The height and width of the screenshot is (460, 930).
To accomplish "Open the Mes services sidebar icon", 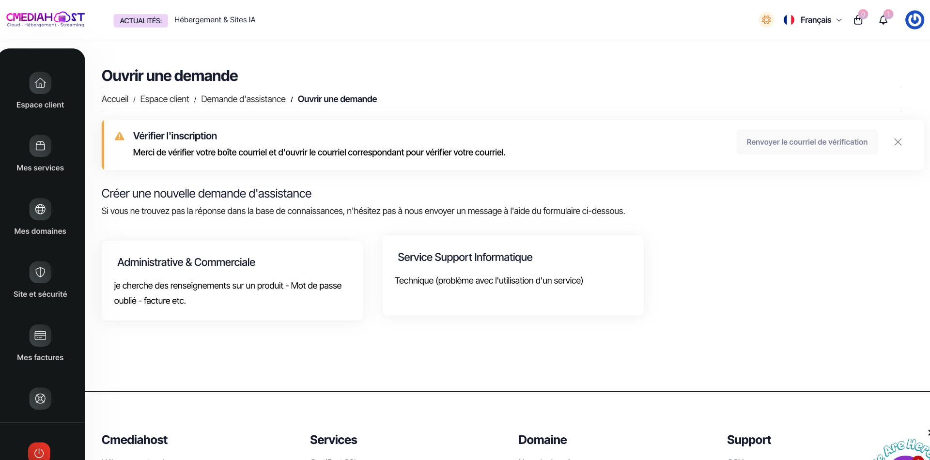I will pos(40,146).
